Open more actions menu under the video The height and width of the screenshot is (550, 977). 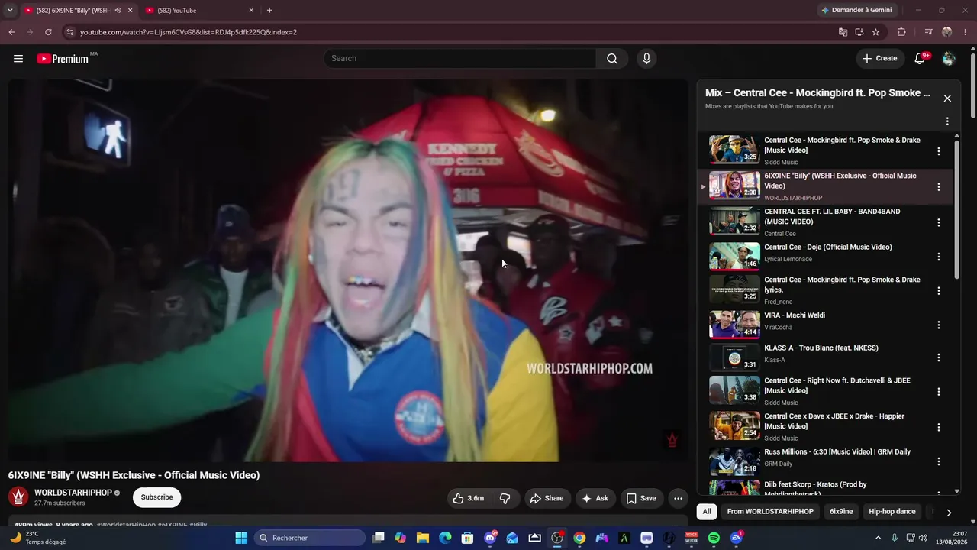click(678, 498)
